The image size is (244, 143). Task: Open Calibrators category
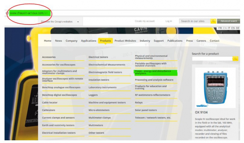[48, 110]
